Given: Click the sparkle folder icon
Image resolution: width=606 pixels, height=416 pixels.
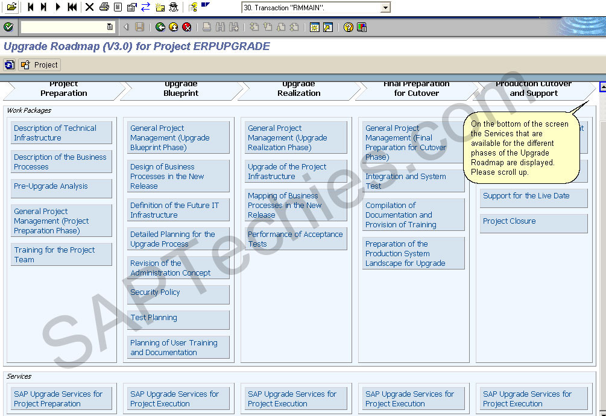Looking at the screenshot, I should [x=160, y=7].
